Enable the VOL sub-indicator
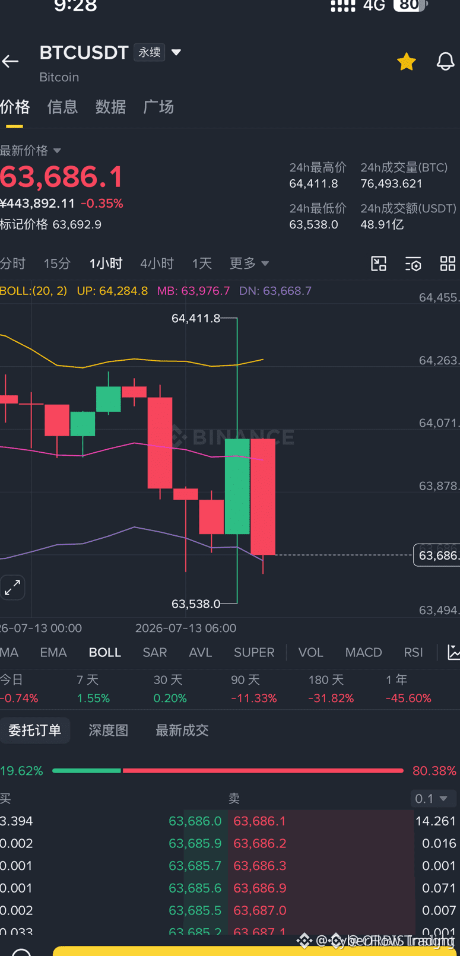The image size is (460, 956). [x=311, y=652]
